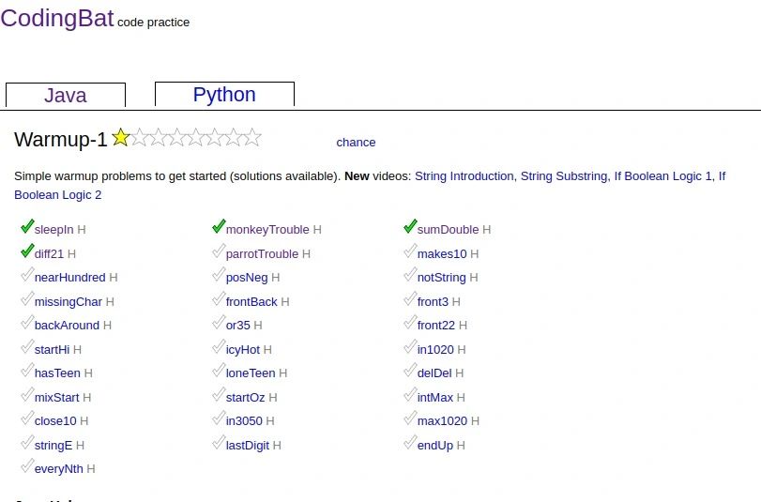The width and height of the screenshot is (761, 502).
Task: Open the nearHundred problem
Action: coord(69,278)
